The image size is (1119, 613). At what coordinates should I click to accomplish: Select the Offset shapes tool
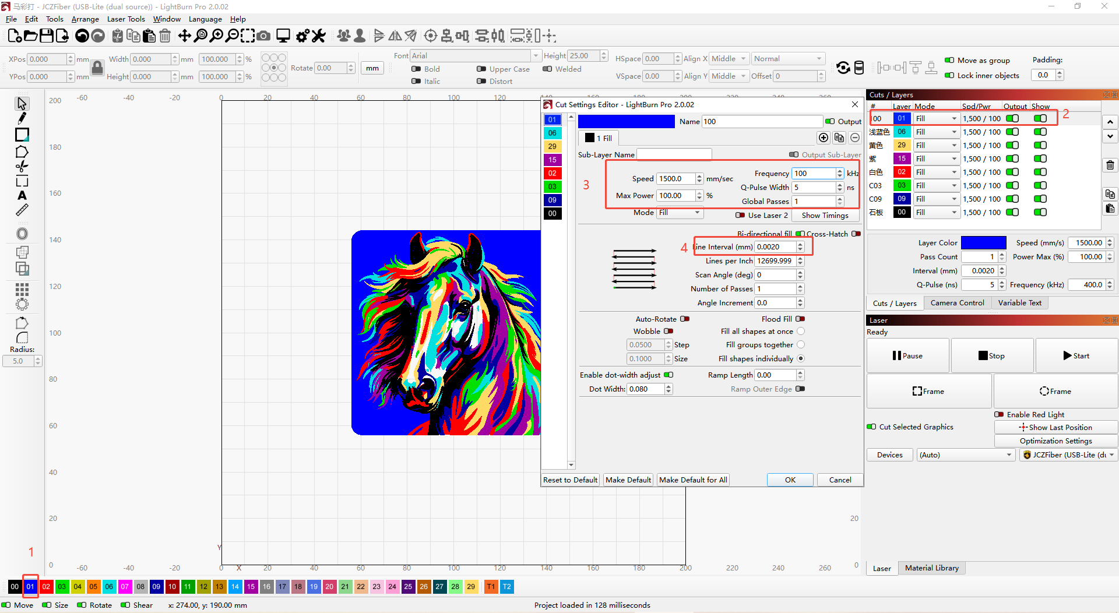click(22, 234)
